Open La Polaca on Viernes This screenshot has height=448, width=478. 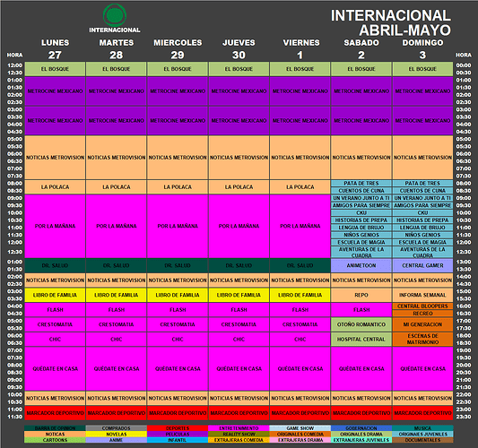[x=300, y=186]
